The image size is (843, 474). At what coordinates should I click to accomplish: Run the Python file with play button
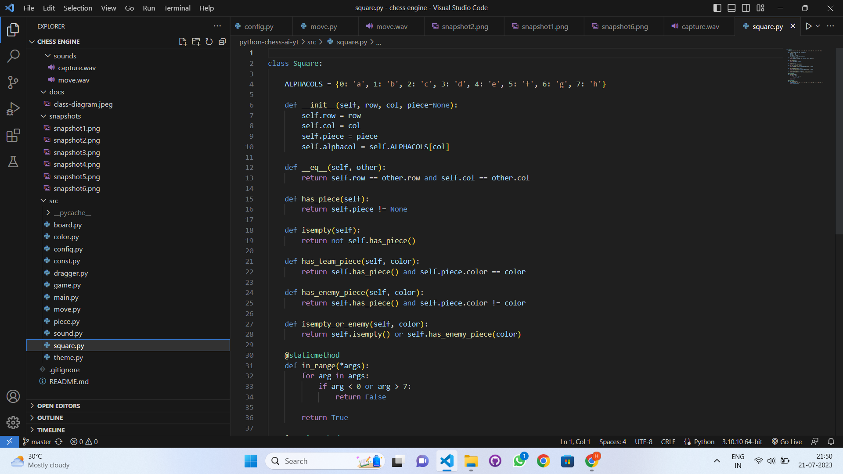tap(808, 26)
